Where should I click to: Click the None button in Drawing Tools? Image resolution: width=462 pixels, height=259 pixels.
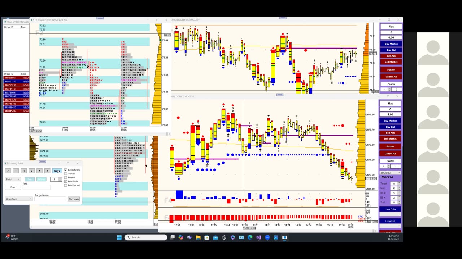point(57,171)
